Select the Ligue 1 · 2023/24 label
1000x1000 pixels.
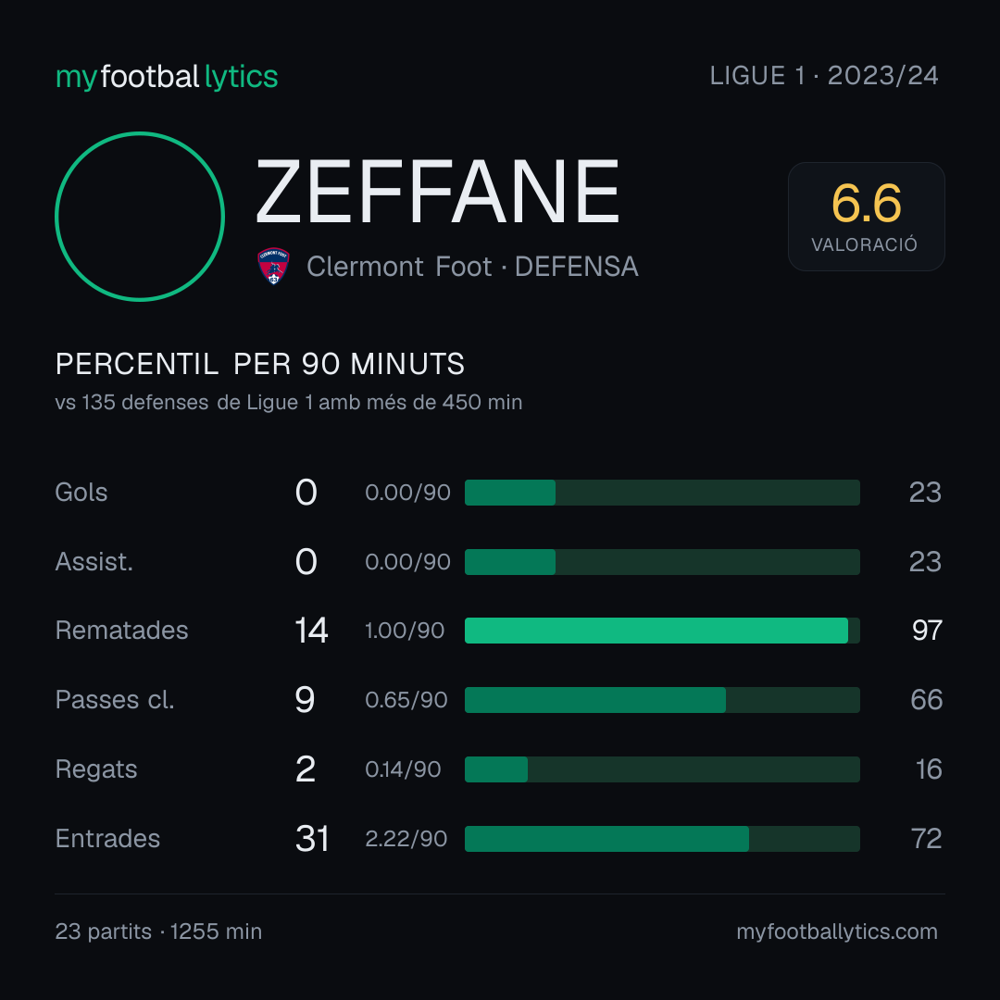(824, 76)
